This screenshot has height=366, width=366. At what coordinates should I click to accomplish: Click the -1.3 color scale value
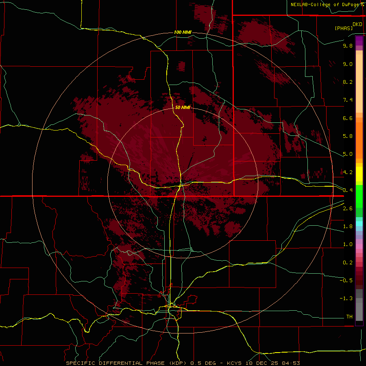click(346, 298)
